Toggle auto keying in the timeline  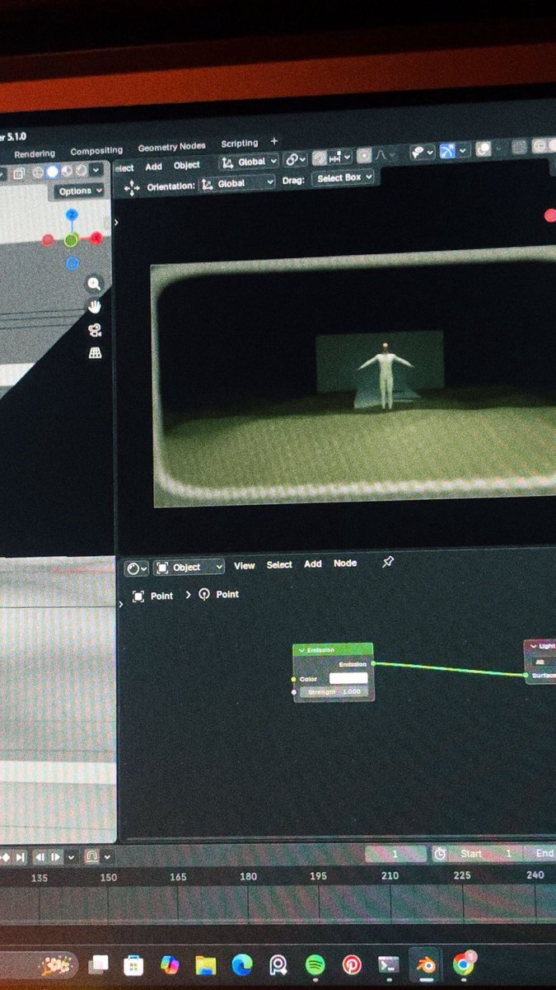[x=93, y=856]
